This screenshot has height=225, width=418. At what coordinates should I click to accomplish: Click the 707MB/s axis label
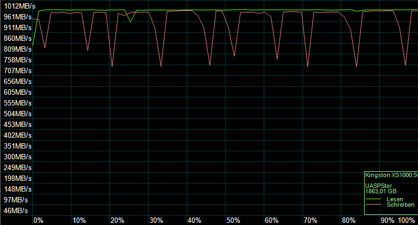pyautogui.click(x=18, y=71)
